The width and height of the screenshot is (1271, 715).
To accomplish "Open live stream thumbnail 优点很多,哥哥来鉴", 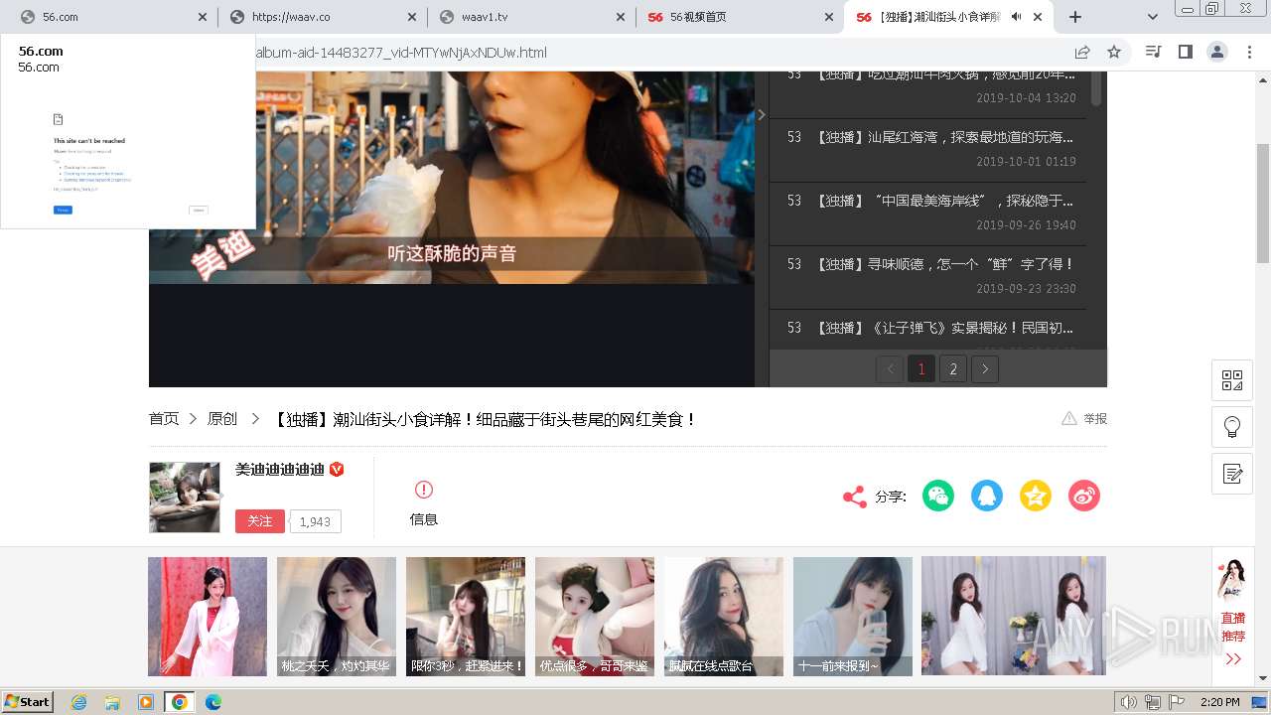I will coord(595,617).
